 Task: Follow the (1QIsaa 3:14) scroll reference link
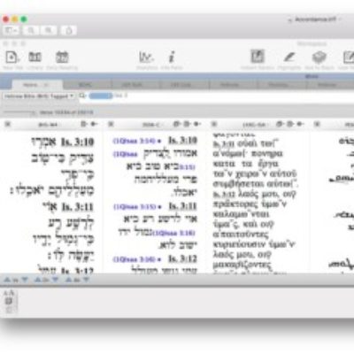[x=135, y=141]
